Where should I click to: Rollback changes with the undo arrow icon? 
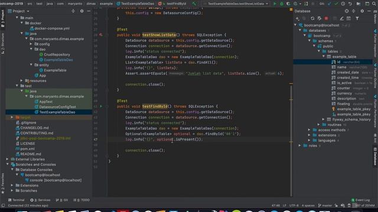[350, 4]
